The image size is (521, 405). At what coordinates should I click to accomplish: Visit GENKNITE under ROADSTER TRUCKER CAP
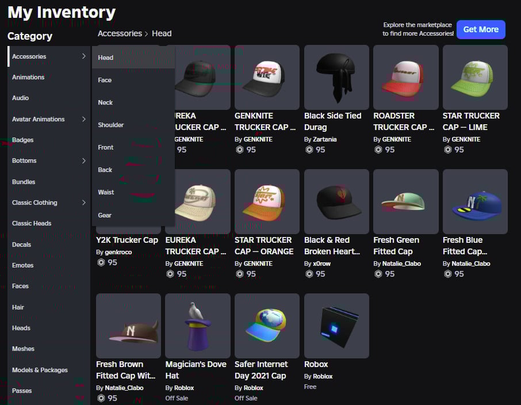click(x=396, y=139)
